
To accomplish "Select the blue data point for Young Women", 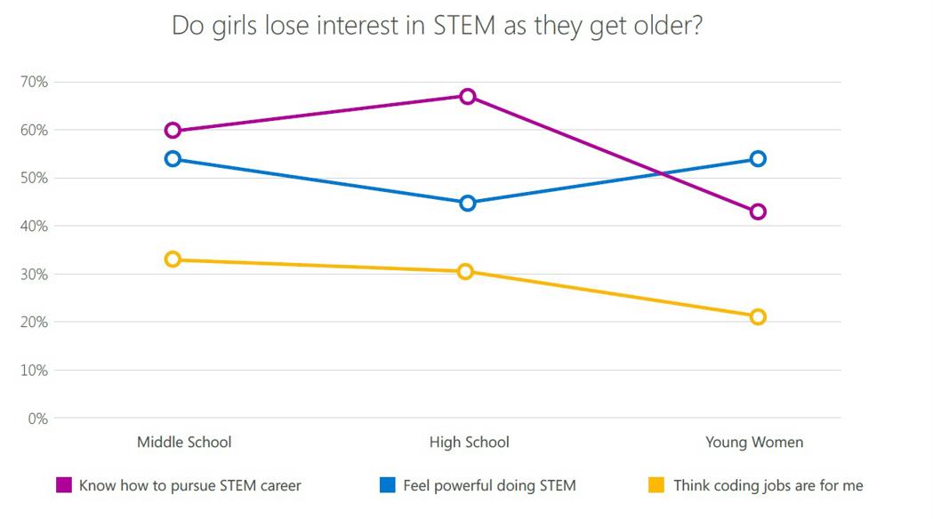I will [758, 159].
